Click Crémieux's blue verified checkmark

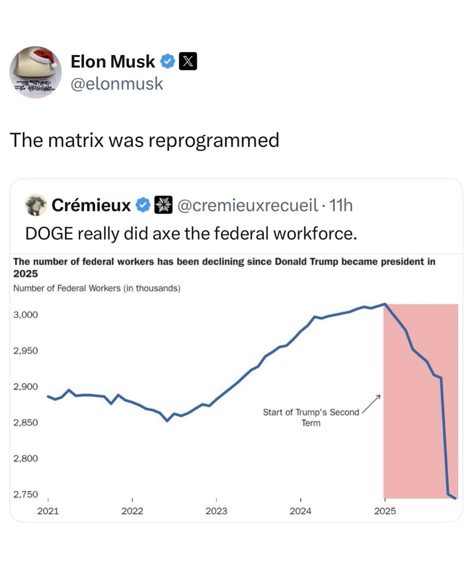coord(143,205)
